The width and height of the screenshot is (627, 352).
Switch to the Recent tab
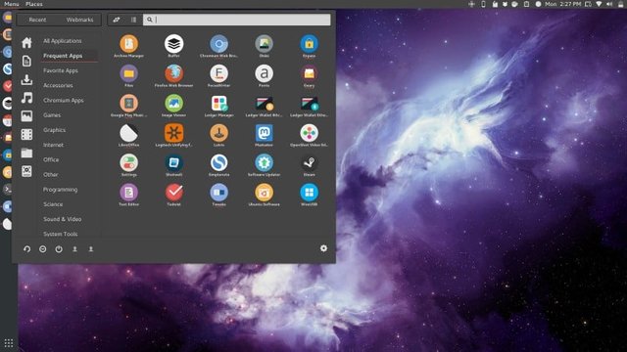(37, 20)
